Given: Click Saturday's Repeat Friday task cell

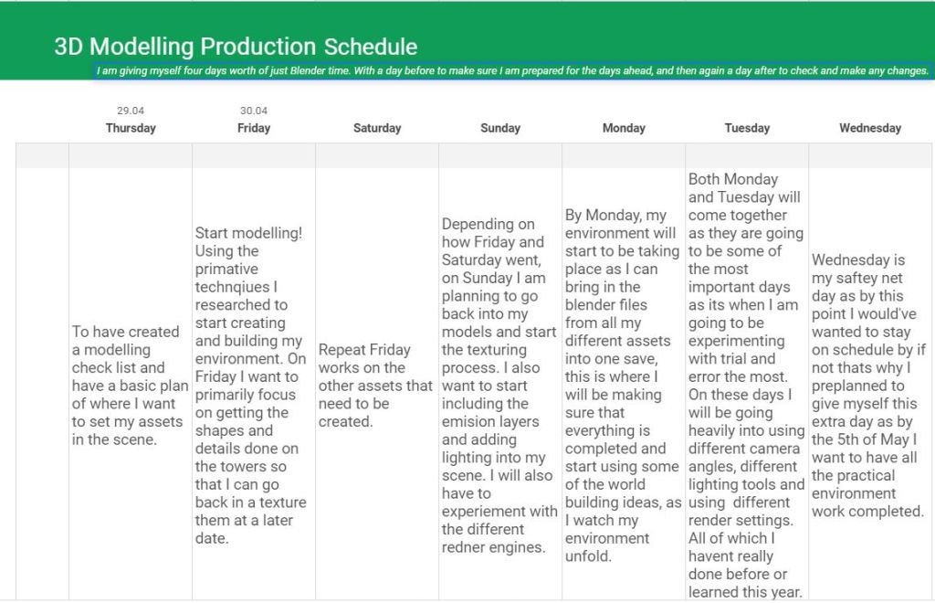Looking at the screenshot, I should point(377,385).
